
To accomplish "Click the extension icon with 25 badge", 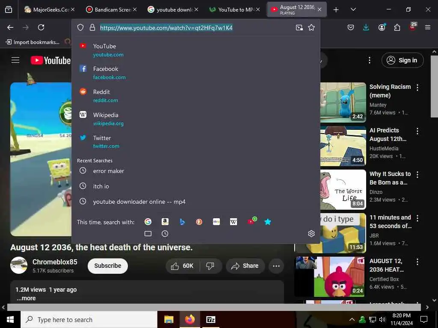I will click(x=413, y=26).
